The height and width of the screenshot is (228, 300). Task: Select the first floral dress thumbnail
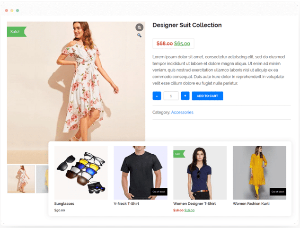pyautogui.click(x=21, y=179)
